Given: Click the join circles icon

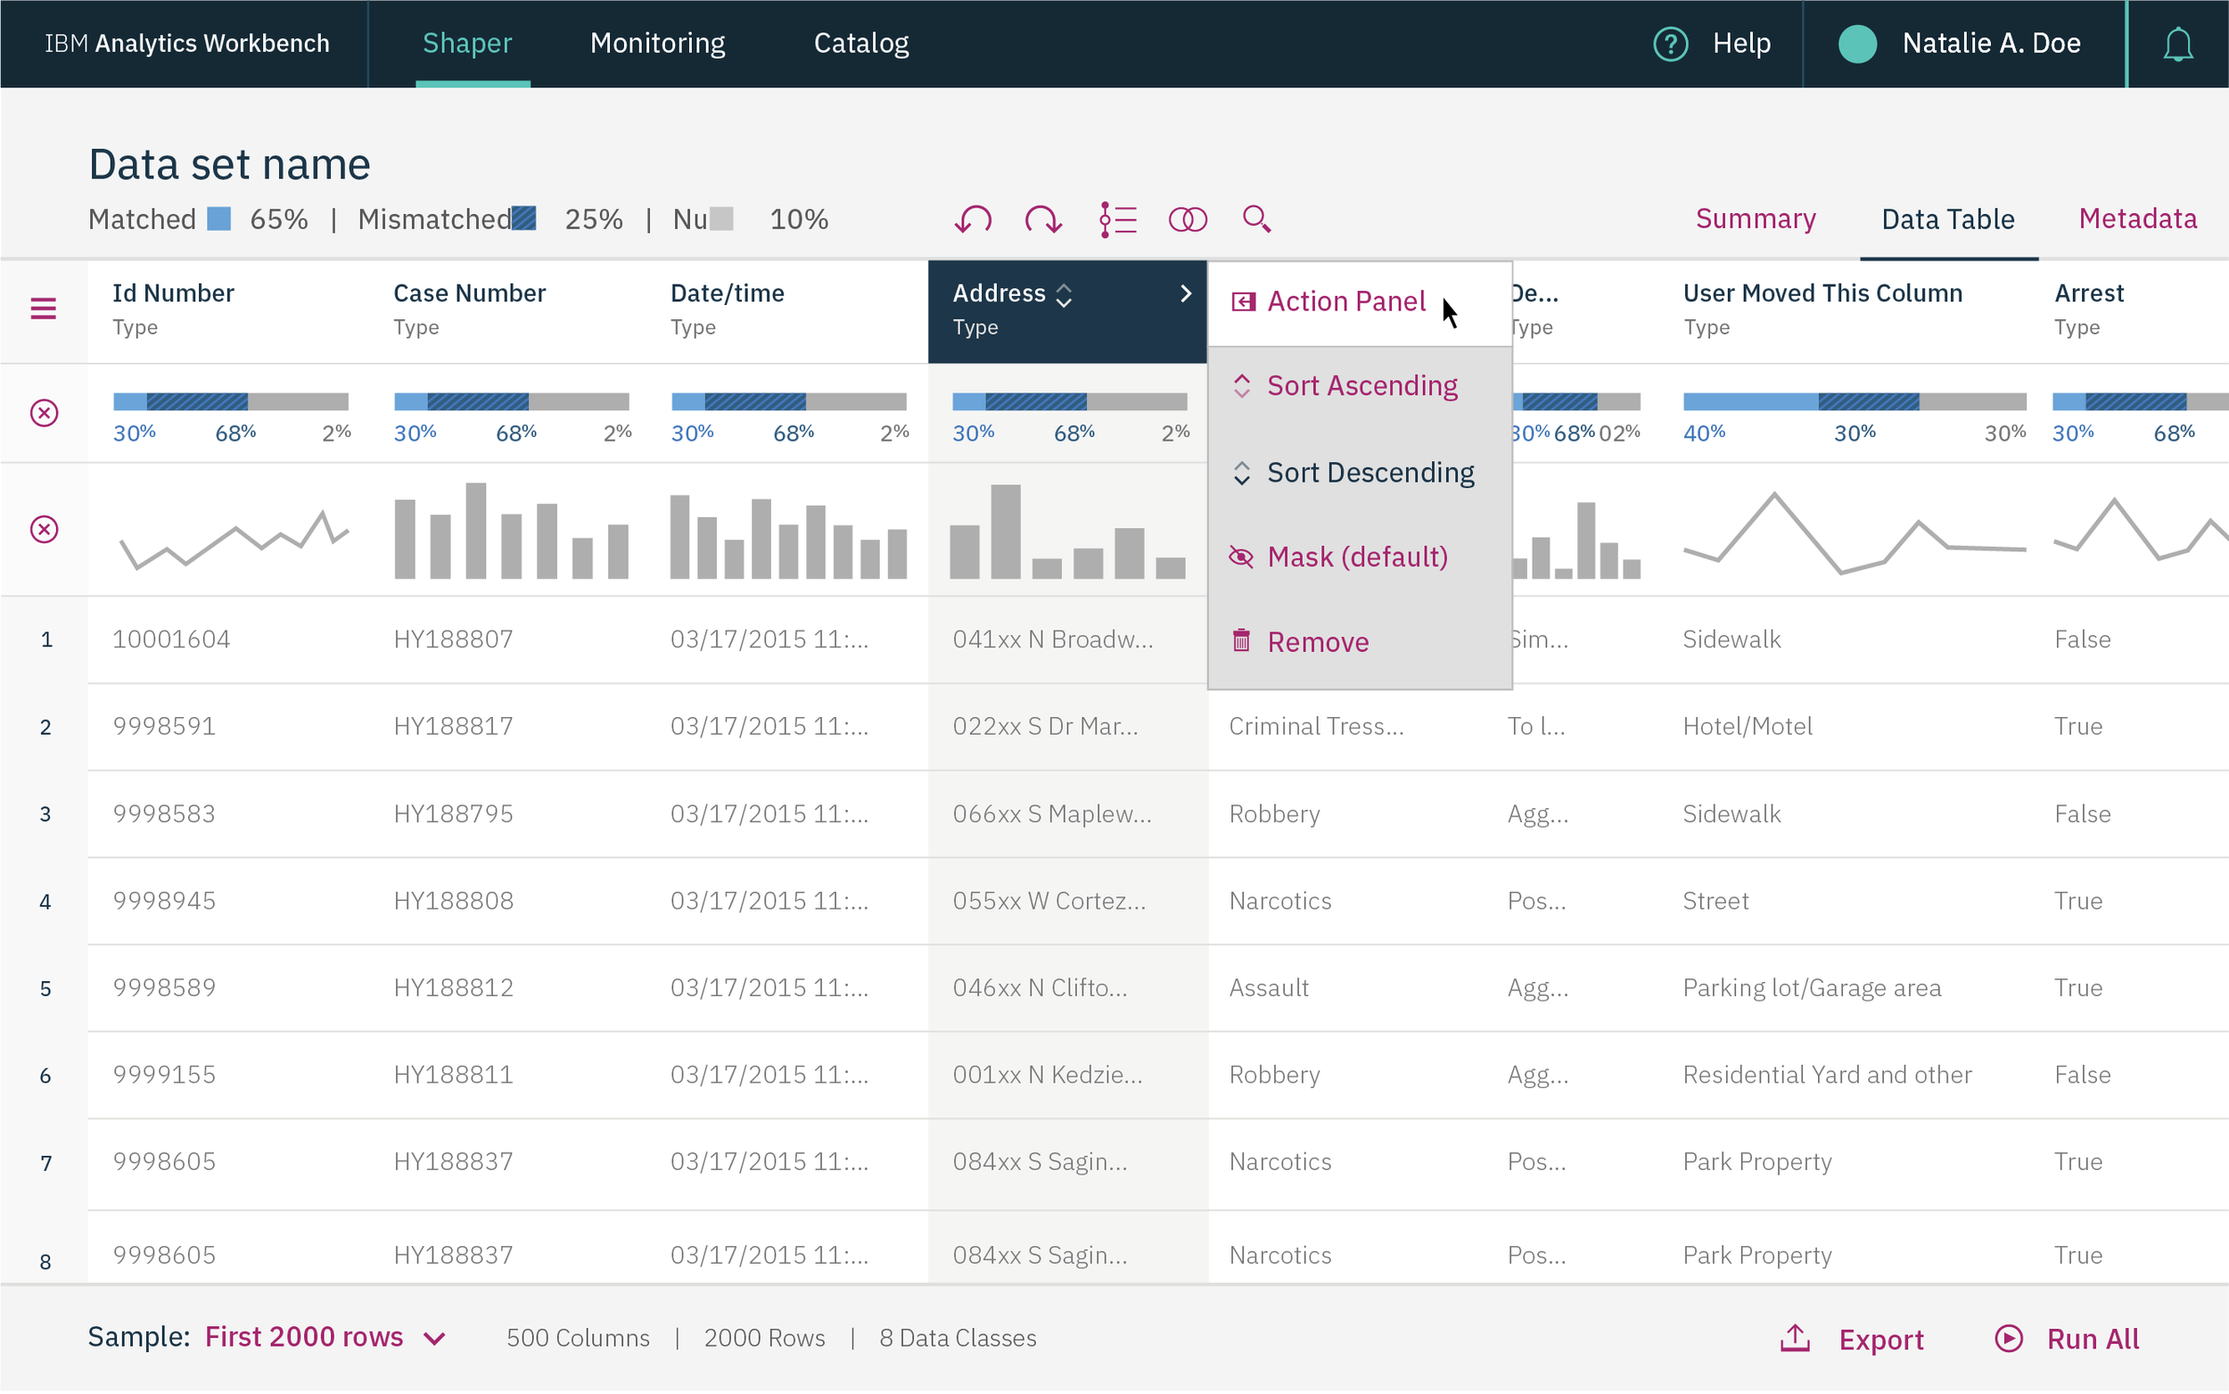Looking at the screenshot, I should tap(1187, 219).
